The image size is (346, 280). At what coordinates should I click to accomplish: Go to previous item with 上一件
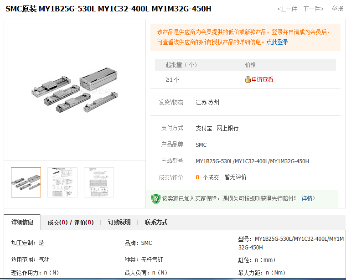pos(287,9)
